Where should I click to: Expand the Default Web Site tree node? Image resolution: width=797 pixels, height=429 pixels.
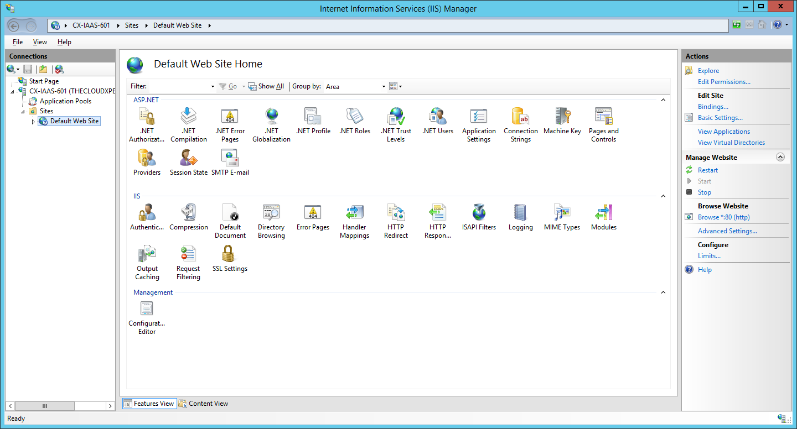pyautogui.click(x=33, y=122)
